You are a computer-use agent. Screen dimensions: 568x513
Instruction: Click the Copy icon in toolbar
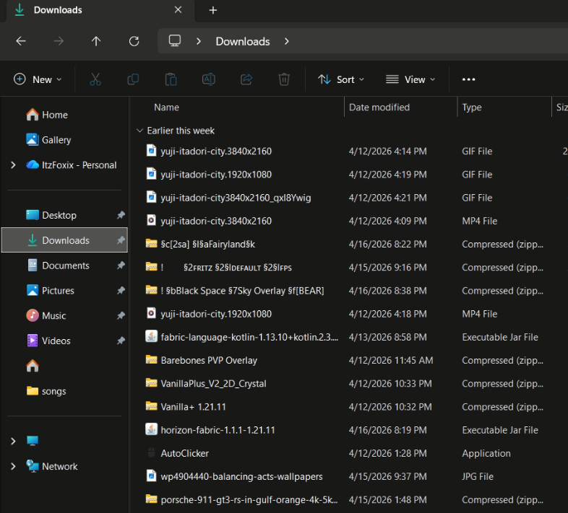click(133, 79)
